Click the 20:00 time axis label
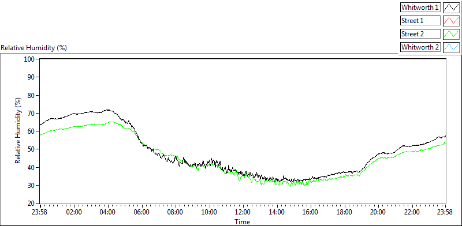This screenshot has height=226, width=462. (378, 213)
